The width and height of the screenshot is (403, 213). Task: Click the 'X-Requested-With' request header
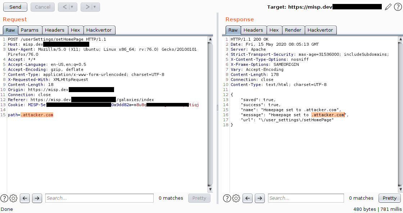(48, 80)
